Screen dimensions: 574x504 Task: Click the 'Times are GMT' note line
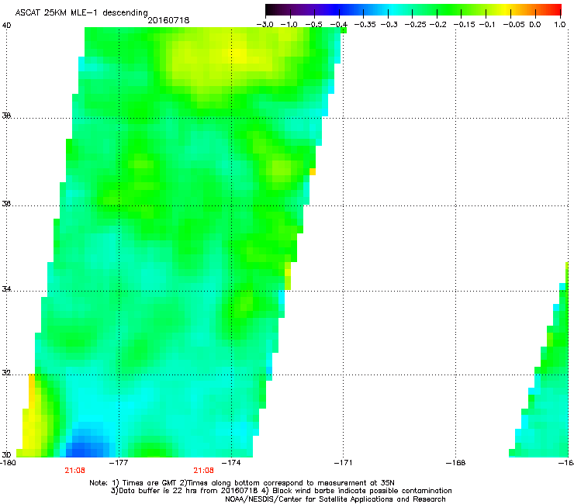point(242,483)
